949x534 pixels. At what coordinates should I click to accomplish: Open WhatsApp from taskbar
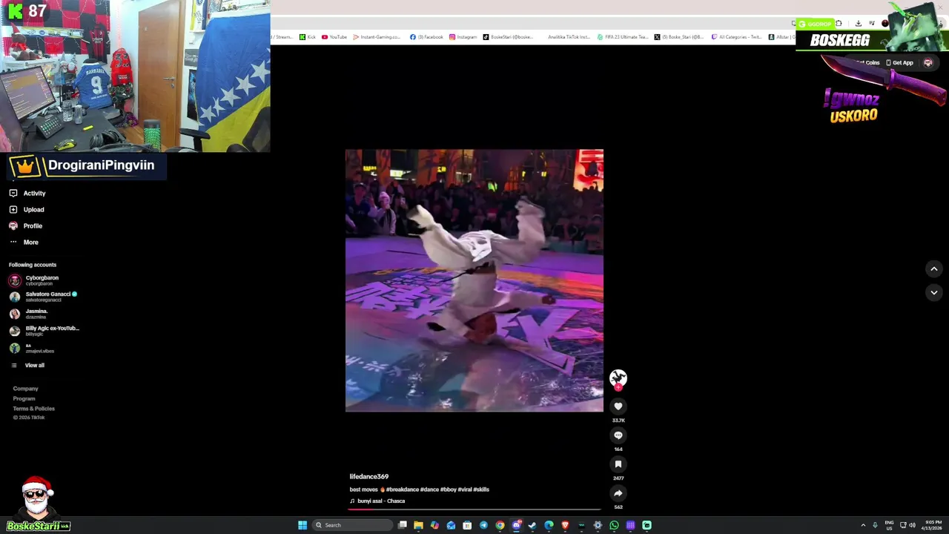pos(614,525)
